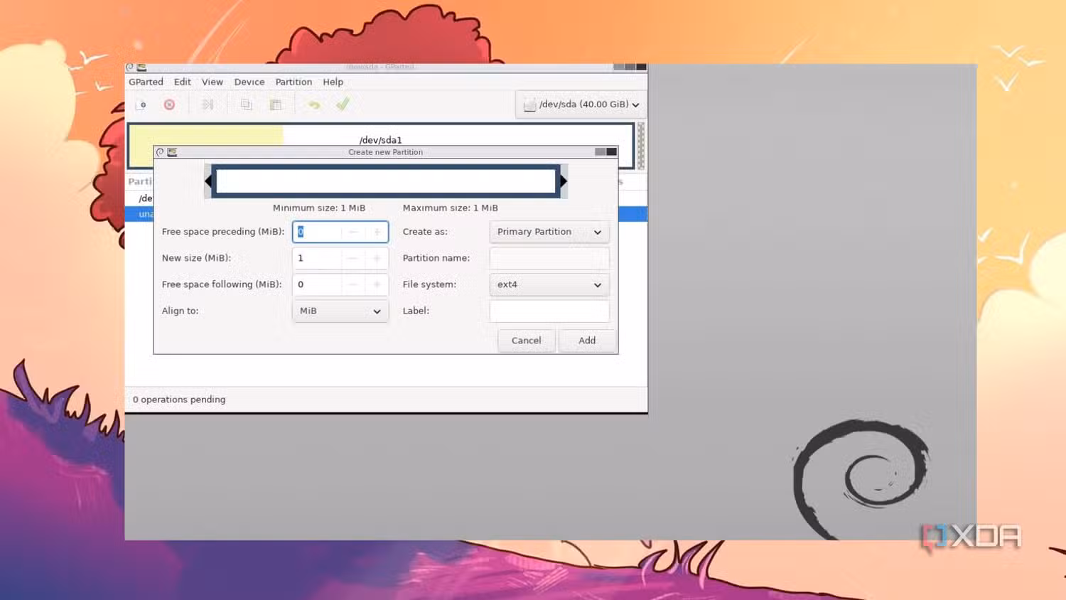
Task: Click the "Label:" label text
Action: [x=416, y=311]
